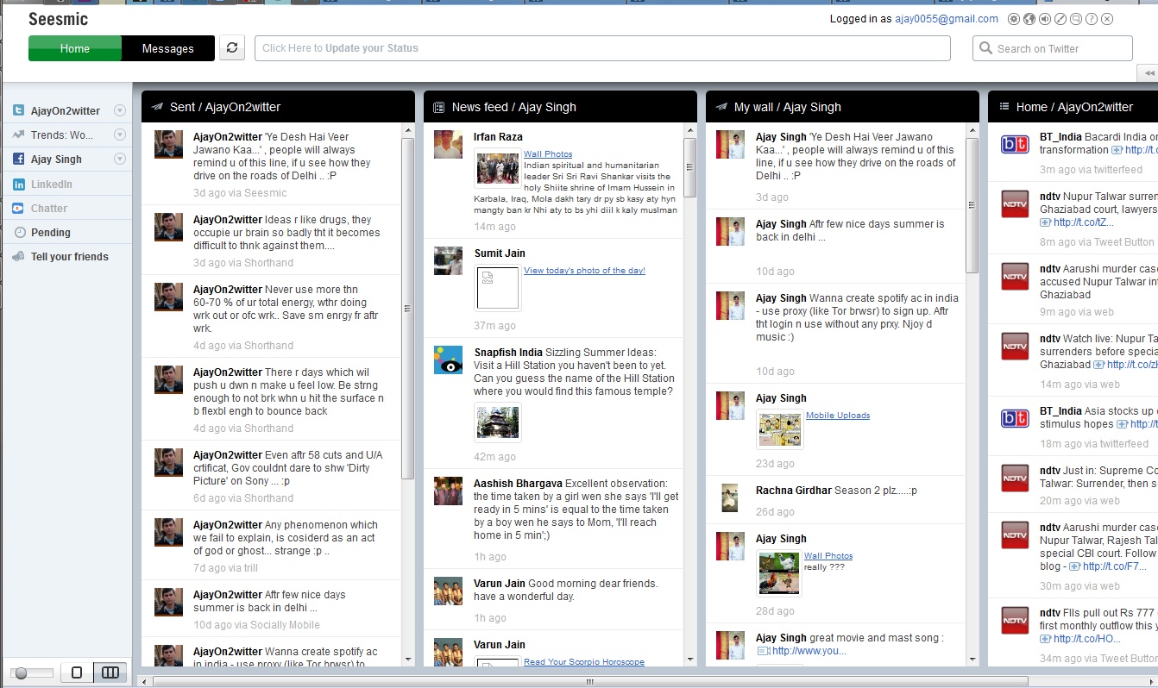The height and width of the screenshot is (688, 1158).
Task: Expand the Ajay Singh account dropdown arrow
Action: pos(120,159)
